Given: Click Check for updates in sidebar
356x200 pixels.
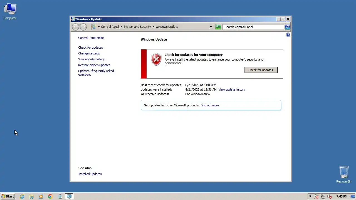Looking at the screenshot, I should [90, 47].
